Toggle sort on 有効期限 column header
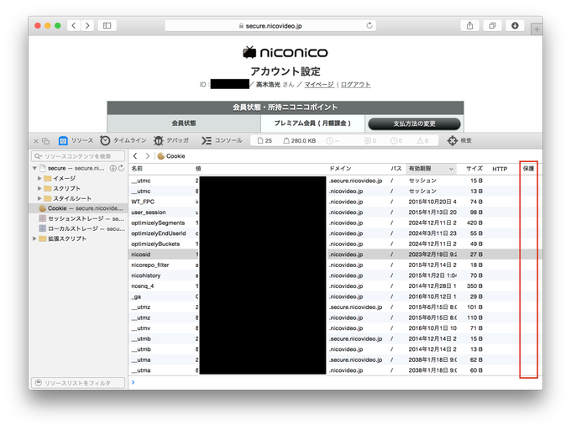Image resolution: width=571 pixels, height=430 pixels. pyautogui.click(x=431, y=169)
